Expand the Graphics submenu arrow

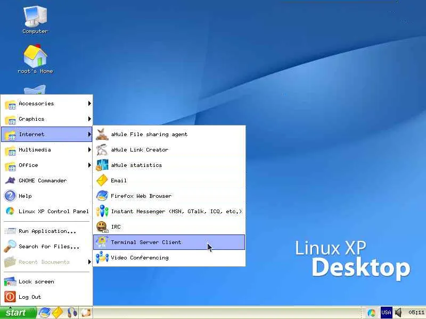(x=89, y=119)
